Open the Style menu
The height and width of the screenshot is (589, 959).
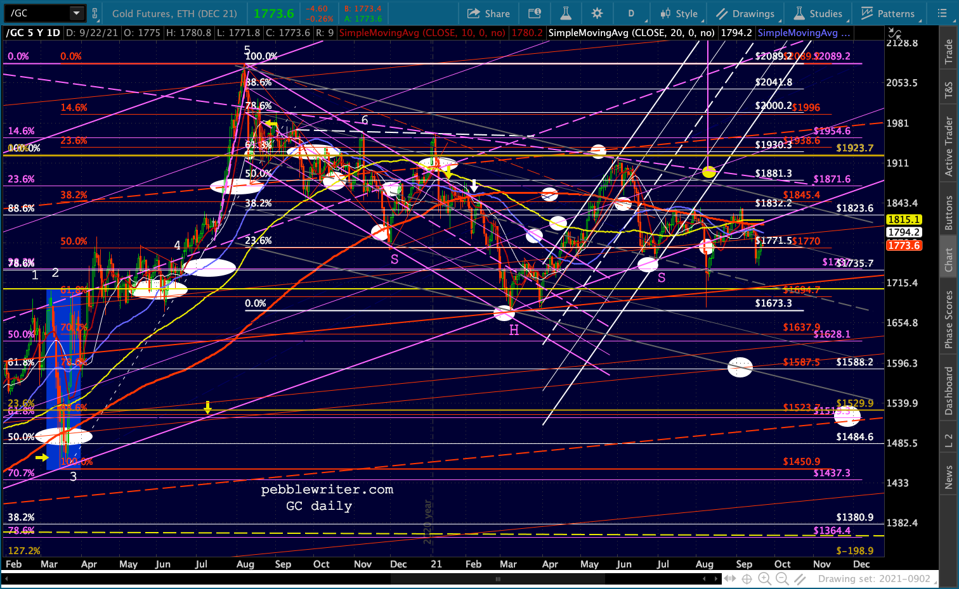tap(679, 13)
